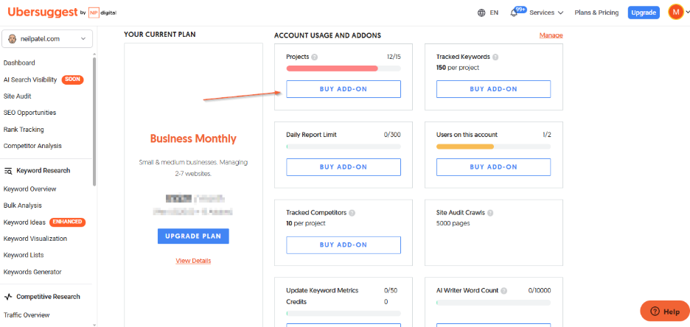Click the NP digital logo
Viewport: 690px width, 327px height.
tap(102, 13)
